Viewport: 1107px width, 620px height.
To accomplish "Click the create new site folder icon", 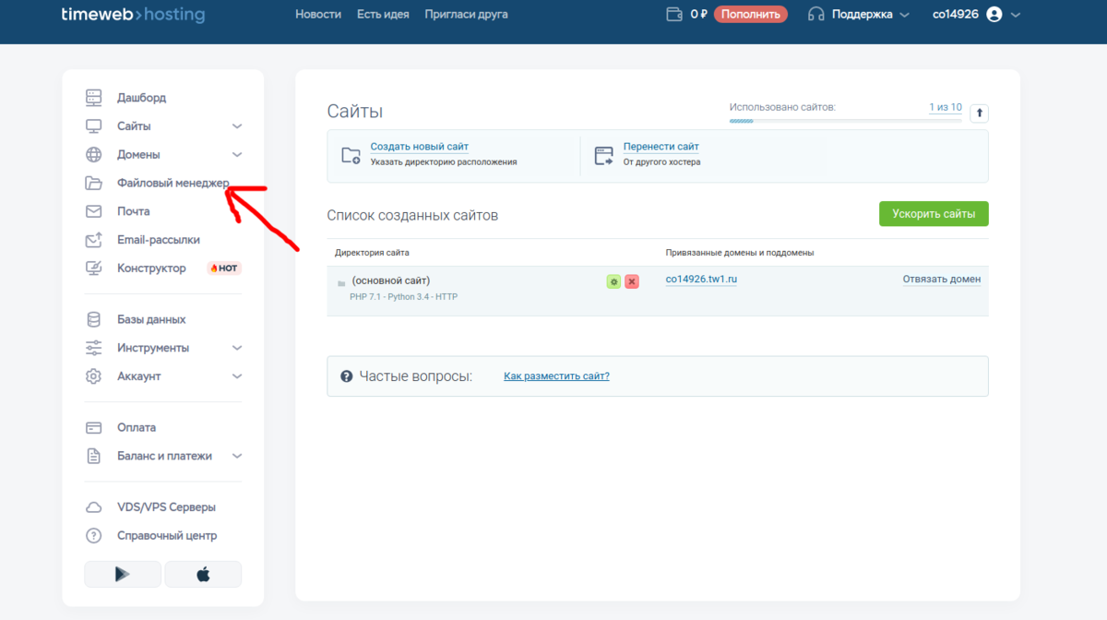I will coord(351,155).
